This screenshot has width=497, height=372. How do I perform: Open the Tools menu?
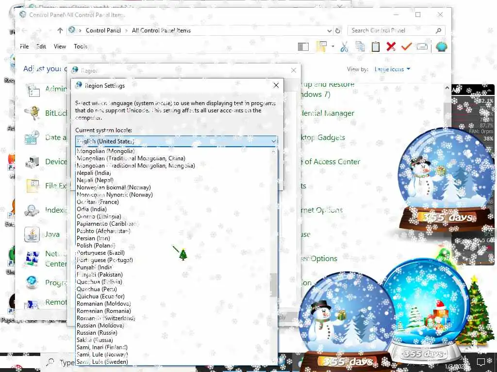(81, 46)
